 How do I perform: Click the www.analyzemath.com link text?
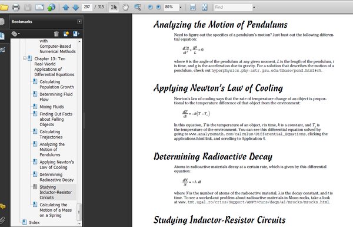248,134
